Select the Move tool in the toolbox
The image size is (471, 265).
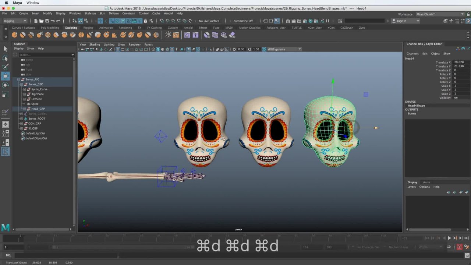click(x=5, y=76)
